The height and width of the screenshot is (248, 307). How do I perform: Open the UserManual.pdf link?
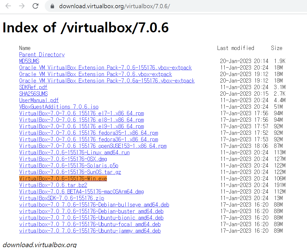[39, 100]
